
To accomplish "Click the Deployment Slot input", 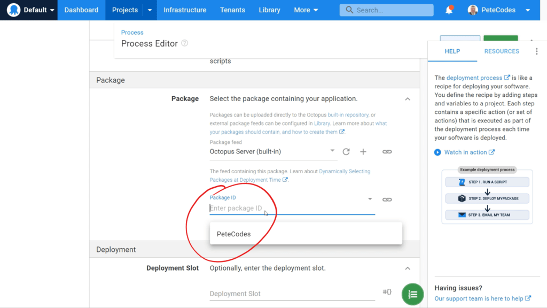I will pos(292,294).
